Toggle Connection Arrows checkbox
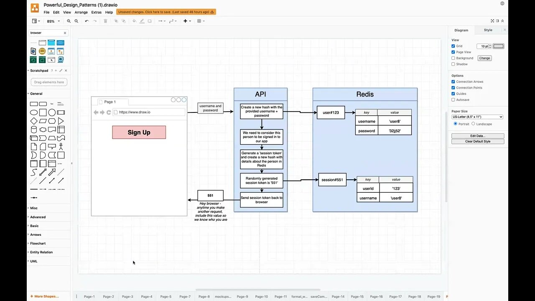Viewport: 535px width, 301px height. pyautogui.click(x=453, y=82)
